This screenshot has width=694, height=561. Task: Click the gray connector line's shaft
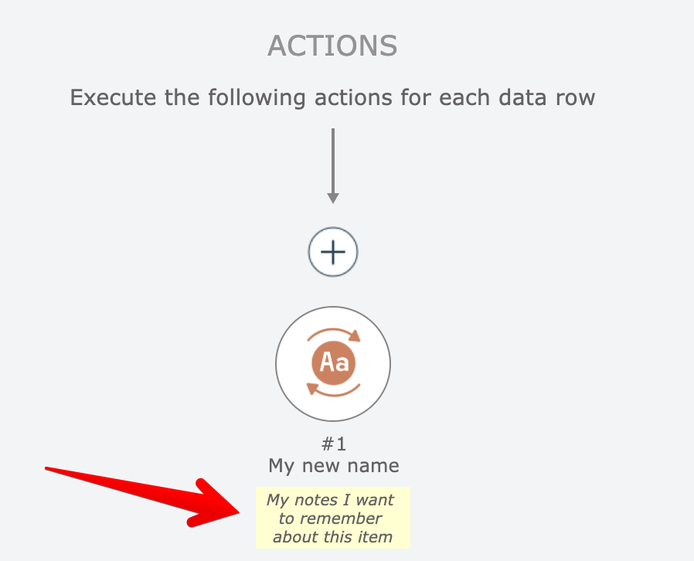(x=333, y=158)
